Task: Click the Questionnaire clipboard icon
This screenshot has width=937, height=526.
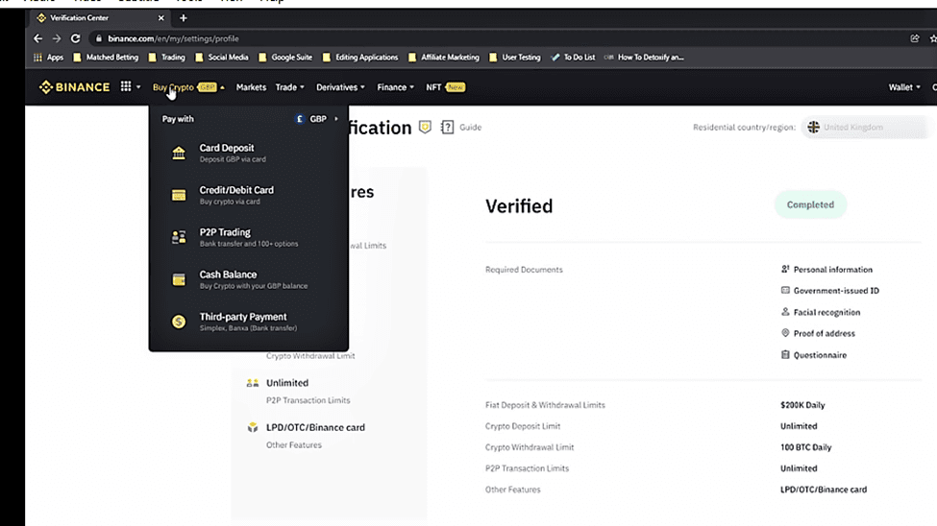Action: (x=785, y=354)
